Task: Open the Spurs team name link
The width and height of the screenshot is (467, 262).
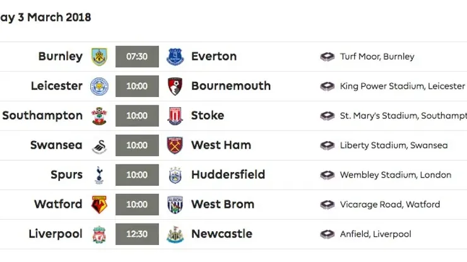Action: tap(66, 174)
